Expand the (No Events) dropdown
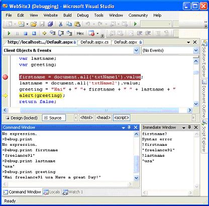The width and height of the screenshot is (209, 206). 196,50
